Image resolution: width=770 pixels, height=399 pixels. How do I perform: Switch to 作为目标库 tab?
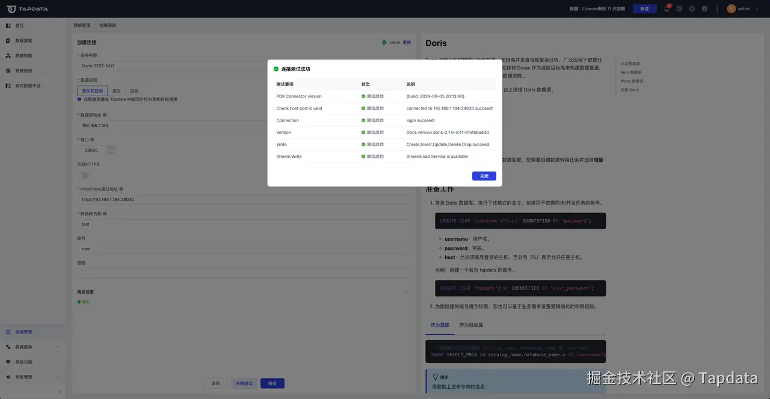click(471, 325)
